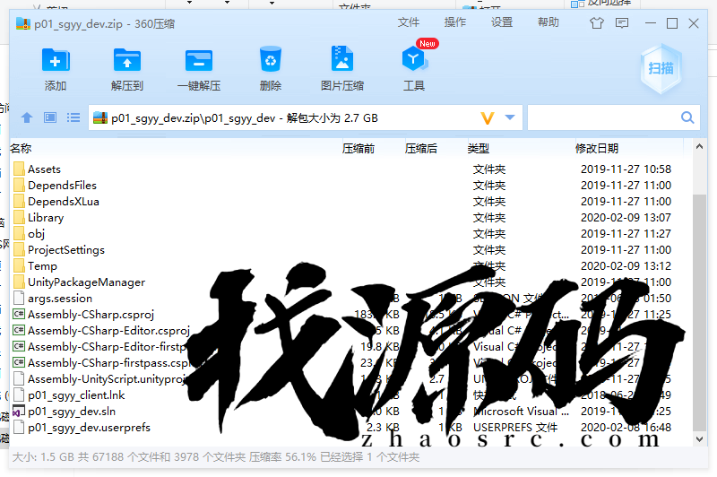717x477 pixels.
Task: Click the C# icon of Assembly-CSharp.csproj
Action: pos(19,314)
